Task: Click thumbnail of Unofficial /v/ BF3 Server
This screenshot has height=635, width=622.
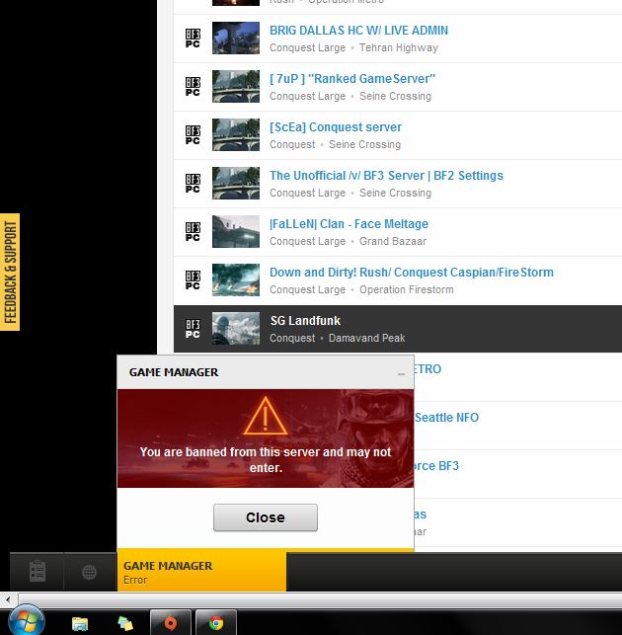Action: tap(236, 183)
